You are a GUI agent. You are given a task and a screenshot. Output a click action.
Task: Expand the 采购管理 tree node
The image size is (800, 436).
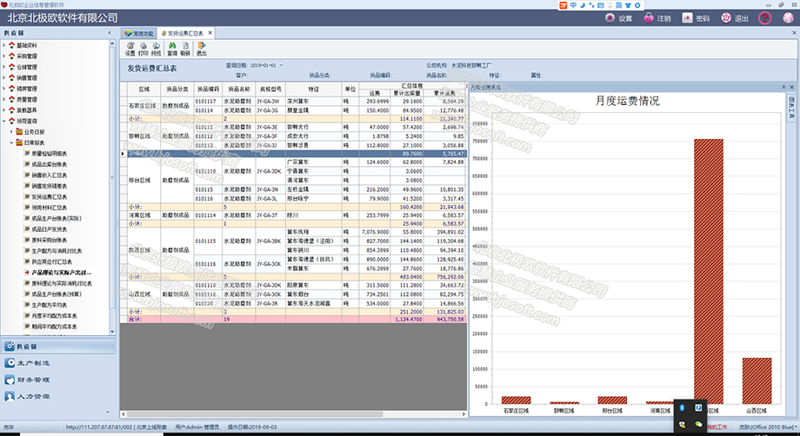point(4,56)
